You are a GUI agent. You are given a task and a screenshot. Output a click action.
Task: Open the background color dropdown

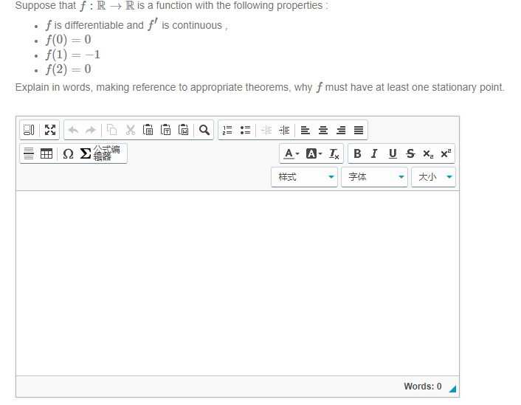coord(314,153)
